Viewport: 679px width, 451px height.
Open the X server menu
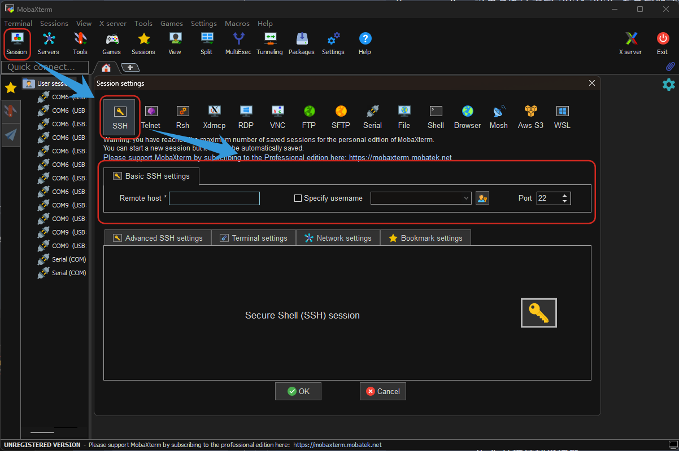pyautogui.click(x=113, y=24)
